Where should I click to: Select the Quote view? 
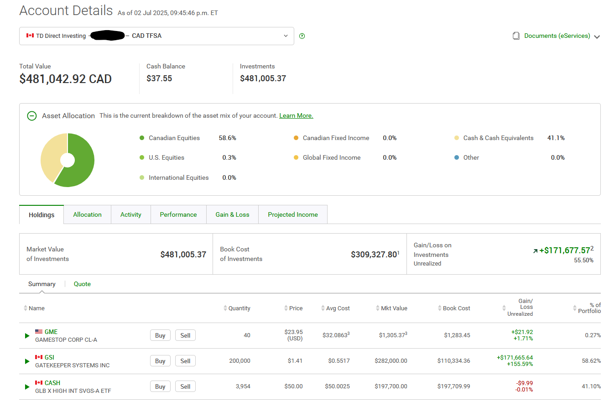(82, 284)
